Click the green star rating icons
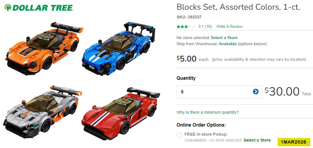Image resolution: width=313 pixels, height=148 pixels. [186, 27]
